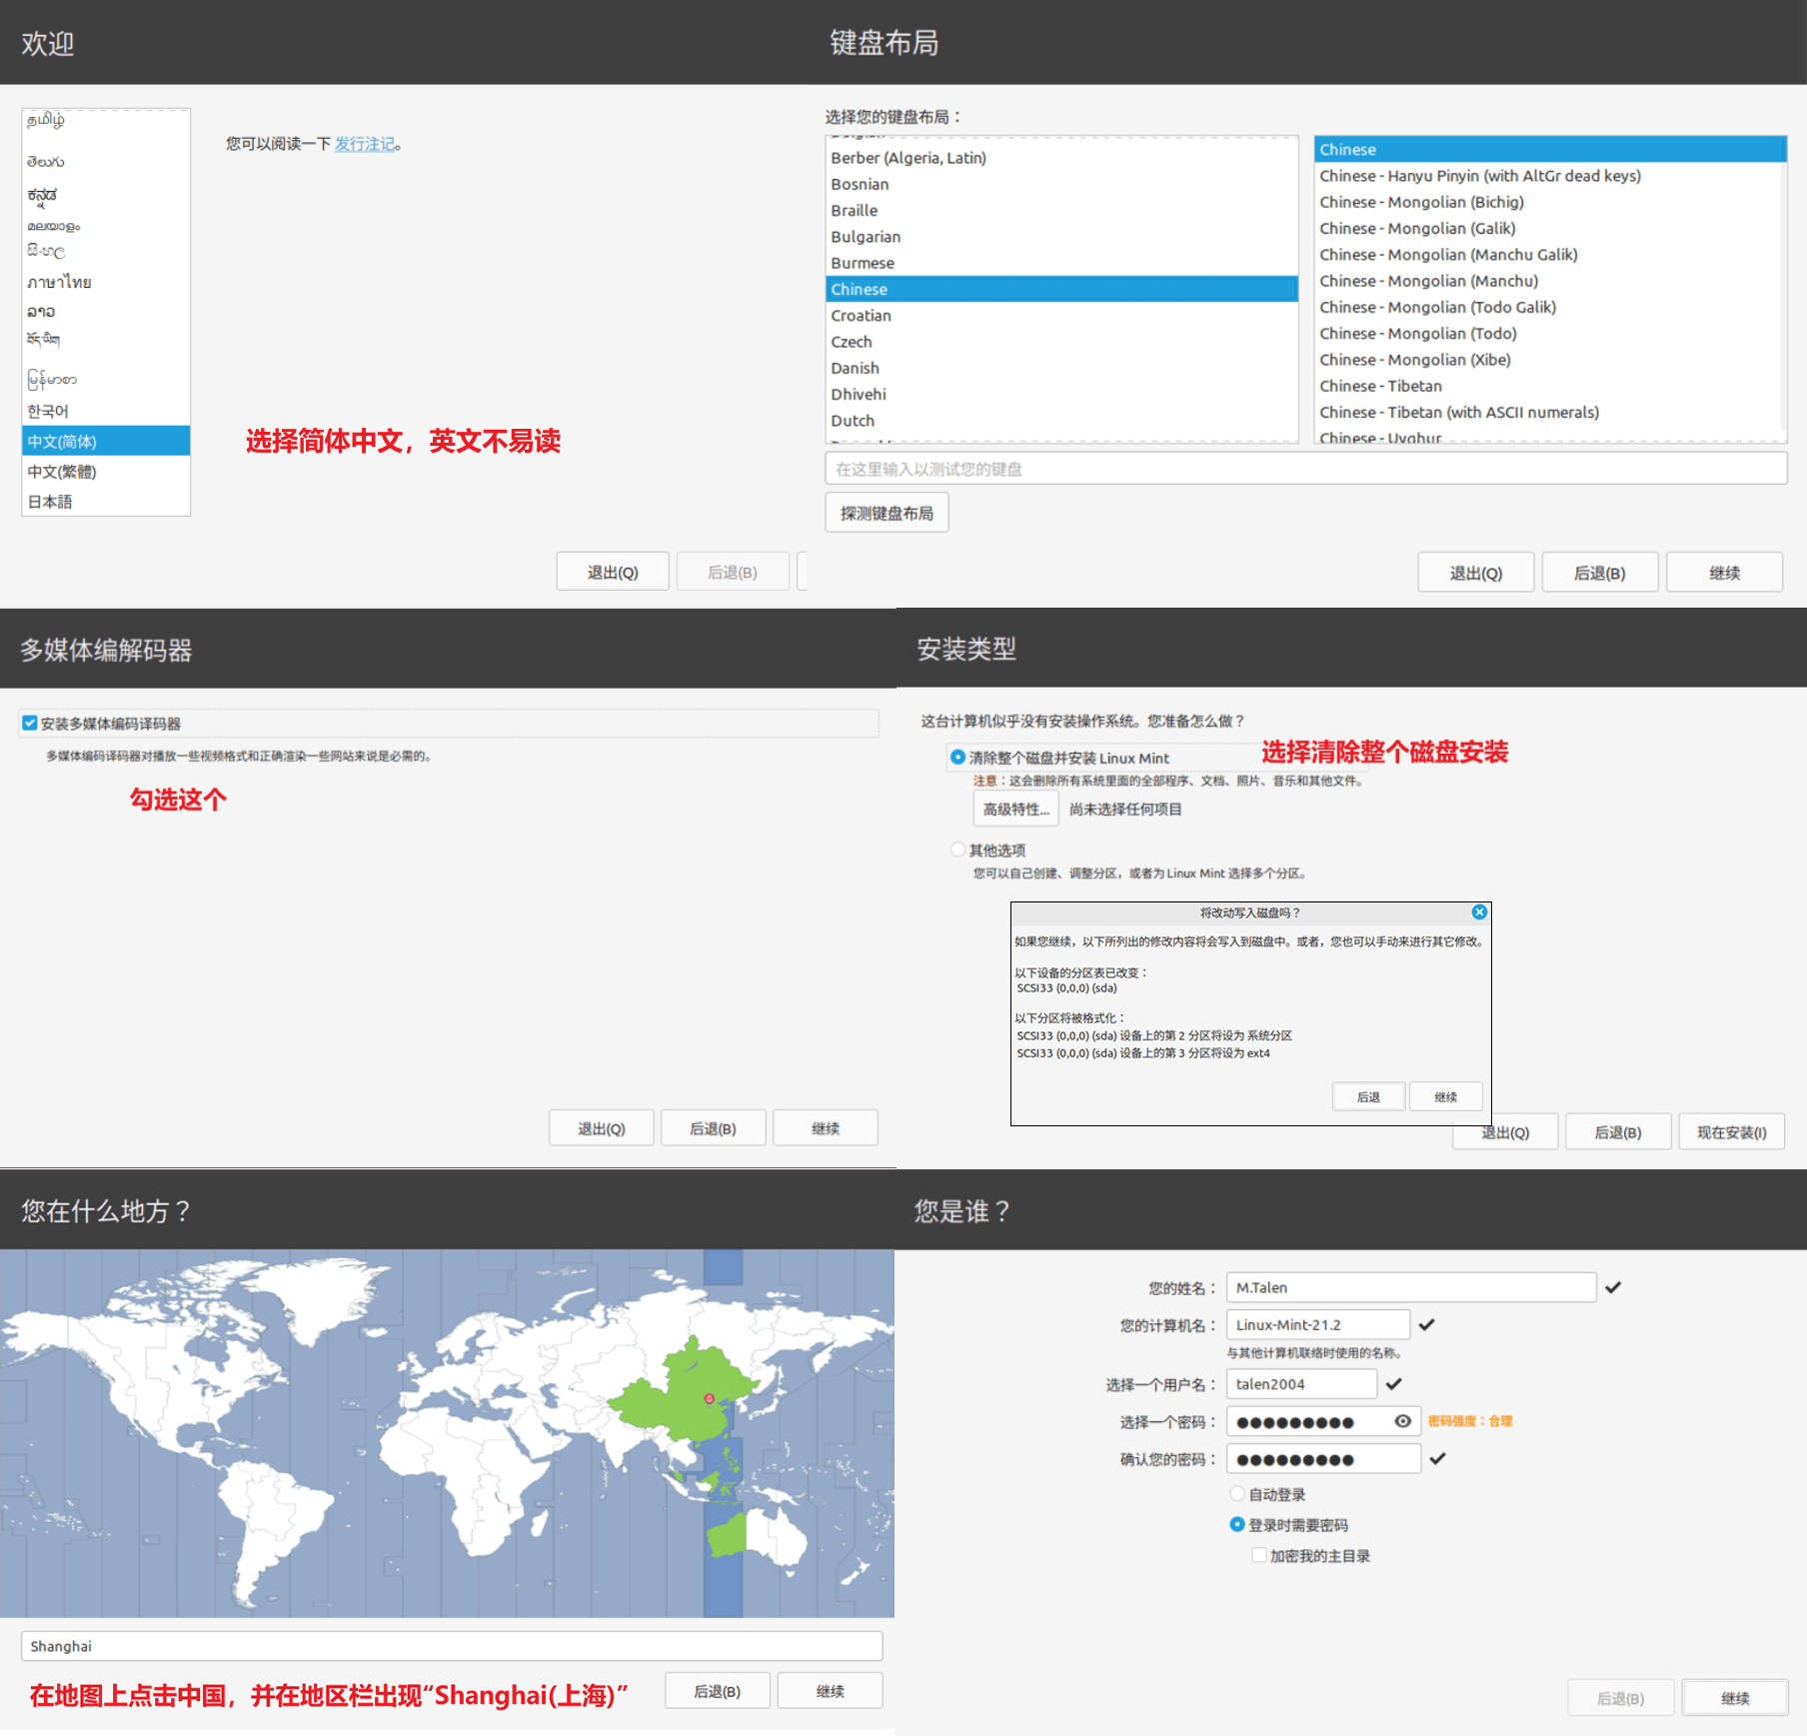Select 登录时需要密码 radio button
Screen dimensions: 1807x1736
point(1237,1524)
